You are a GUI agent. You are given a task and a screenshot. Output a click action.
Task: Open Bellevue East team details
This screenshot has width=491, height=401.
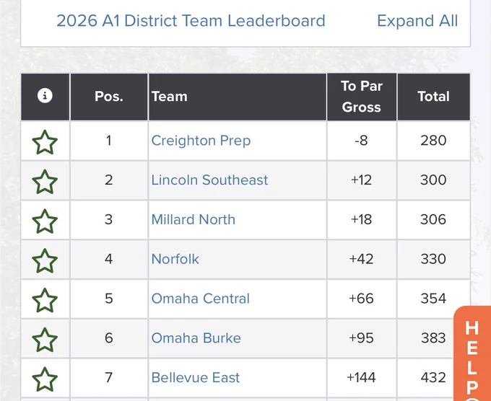click(x=196, y=377)
